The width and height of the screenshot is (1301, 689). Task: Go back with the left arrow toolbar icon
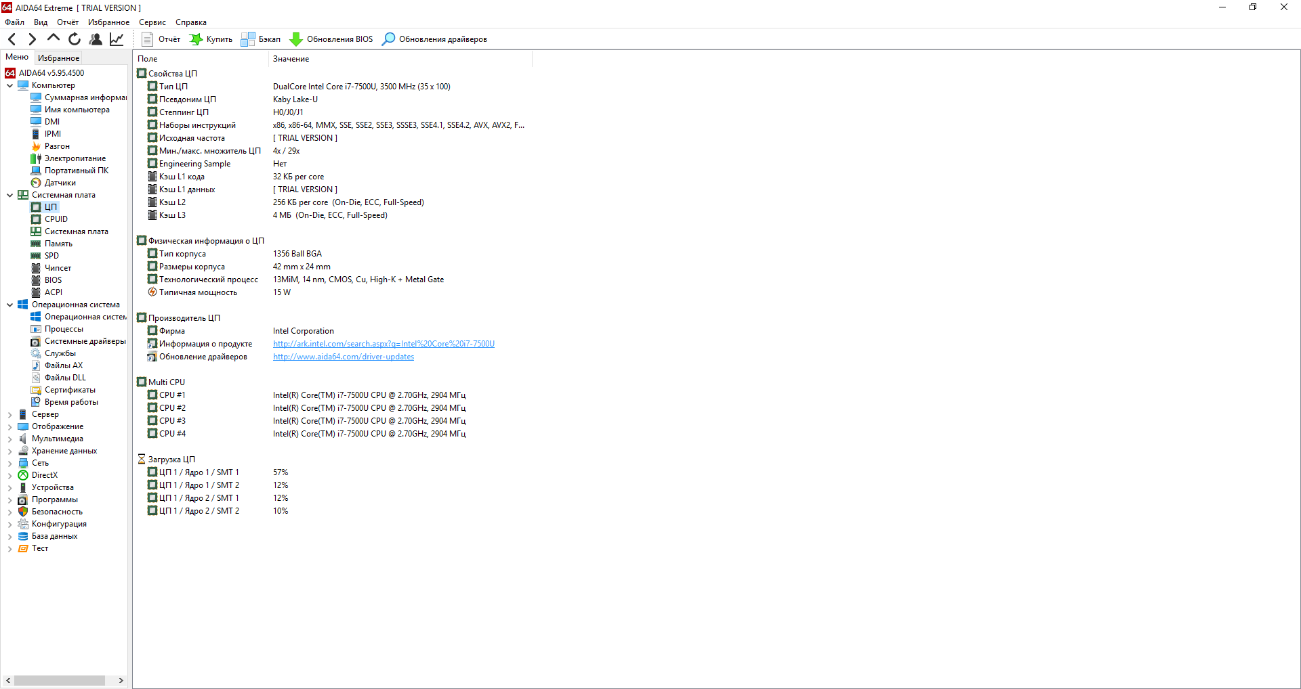12,39
